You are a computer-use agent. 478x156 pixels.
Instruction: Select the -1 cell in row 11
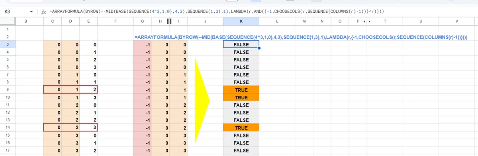[x=142, y=105]
